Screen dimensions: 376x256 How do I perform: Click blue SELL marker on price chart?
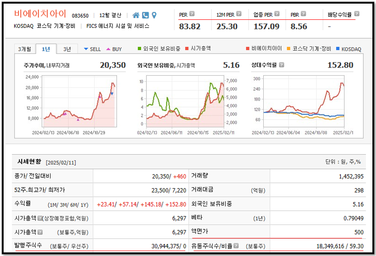(x=112, y=94)
